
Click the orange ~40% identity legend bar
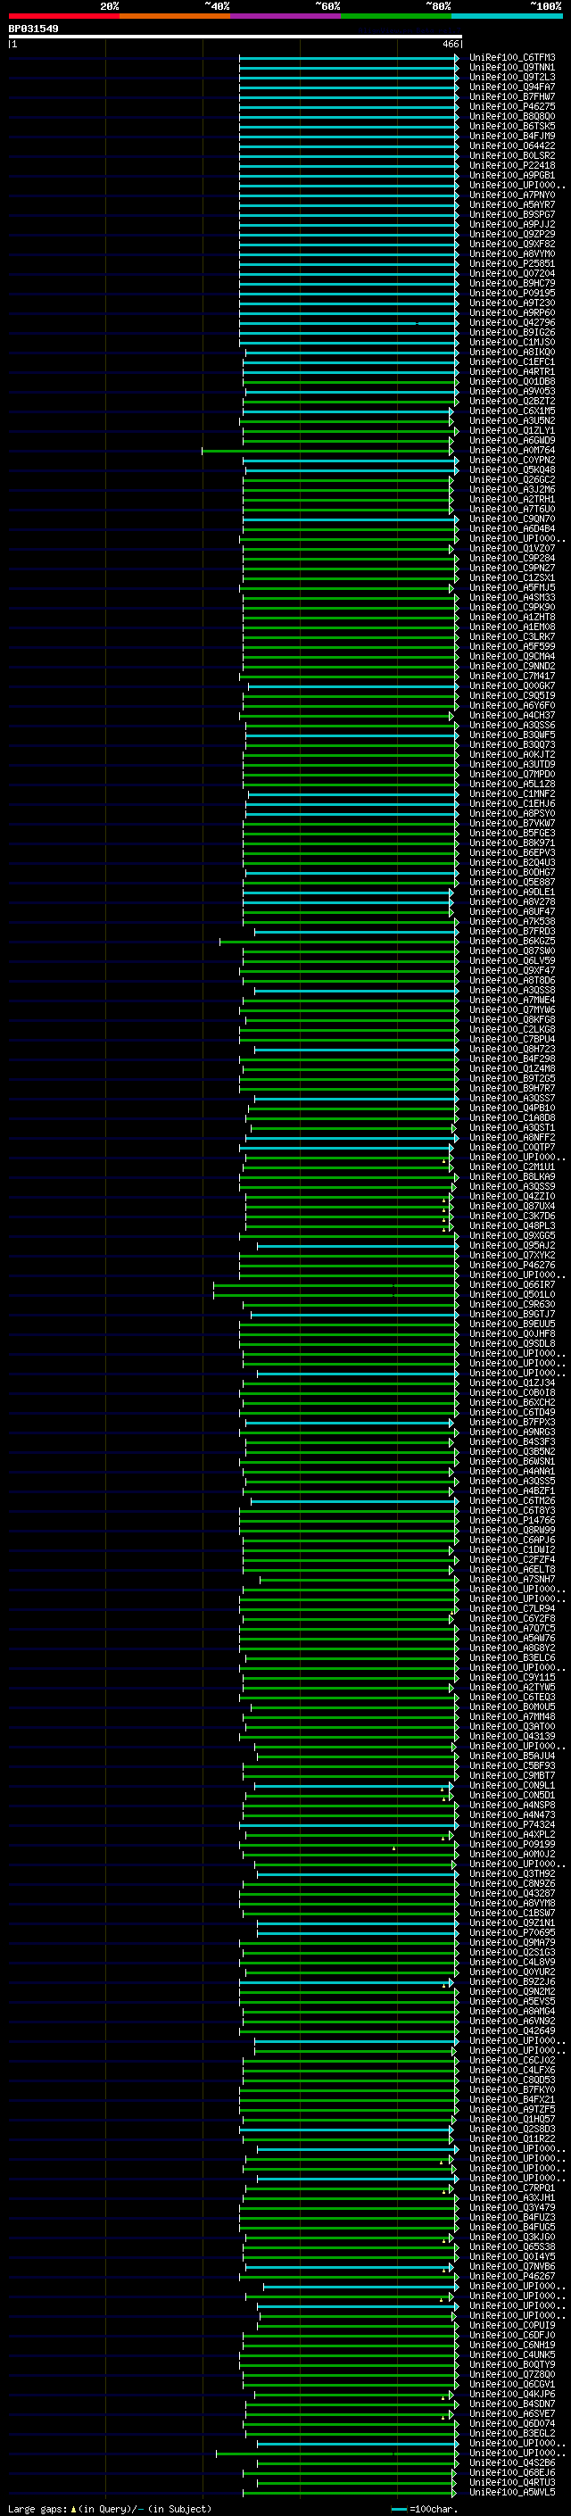(x=175, y=16)
